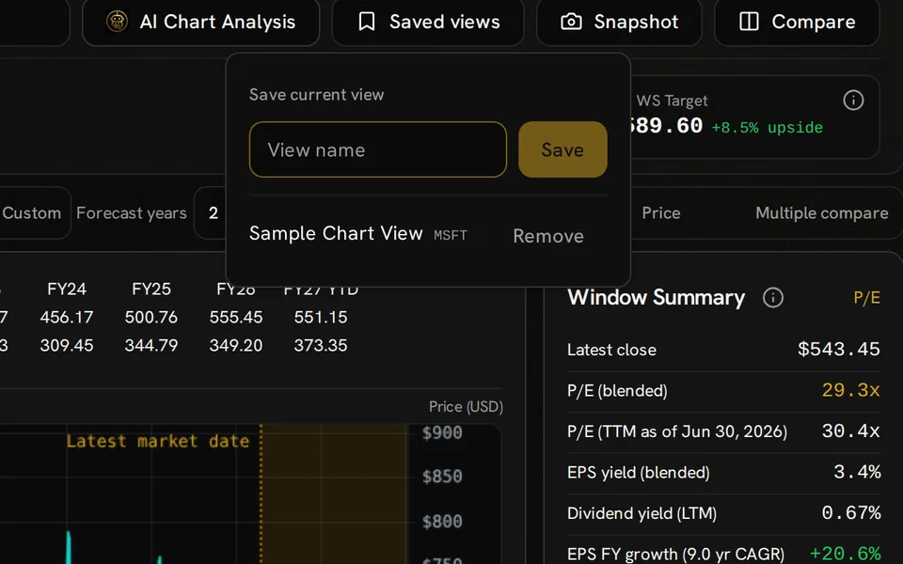This screenshot has height=564, width=903.
Task: Click the 344.79 table cell
Action: [151, 345]
